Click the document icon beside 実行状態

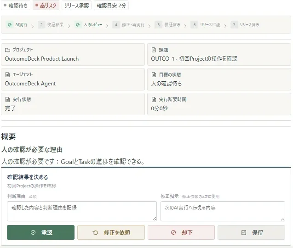point(7,100)
